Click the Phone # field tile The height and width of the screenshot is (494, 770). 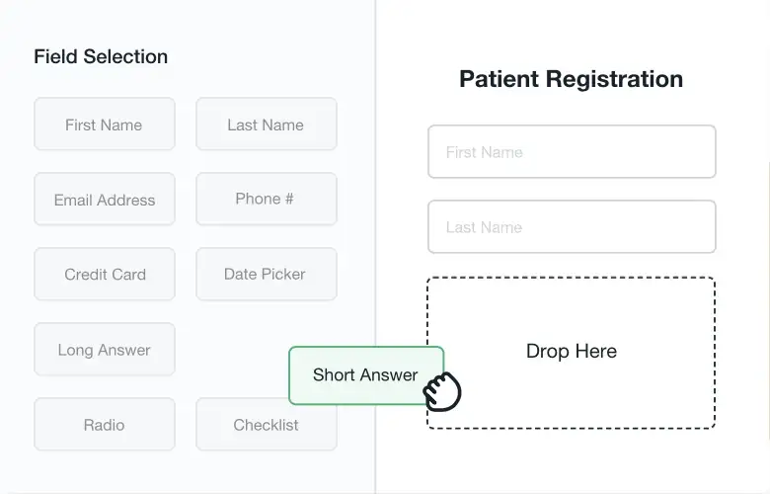pos(267,199)
